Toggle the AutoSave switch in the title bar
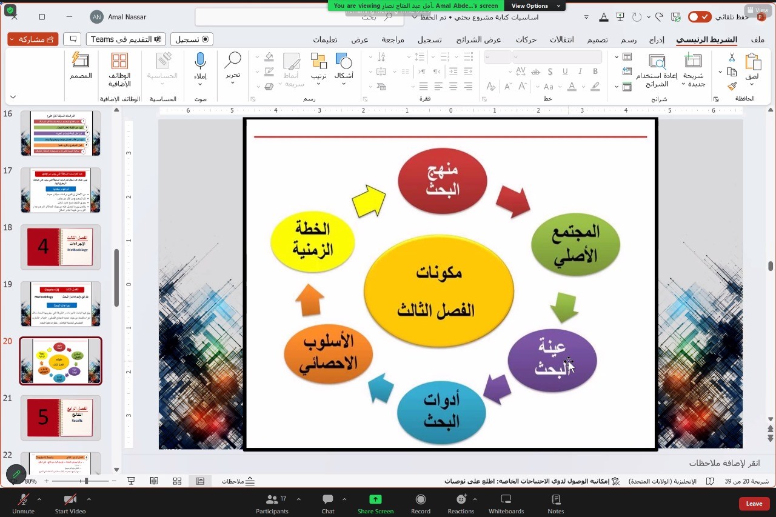This screenshot has width=776, height=517. point(700,17)
